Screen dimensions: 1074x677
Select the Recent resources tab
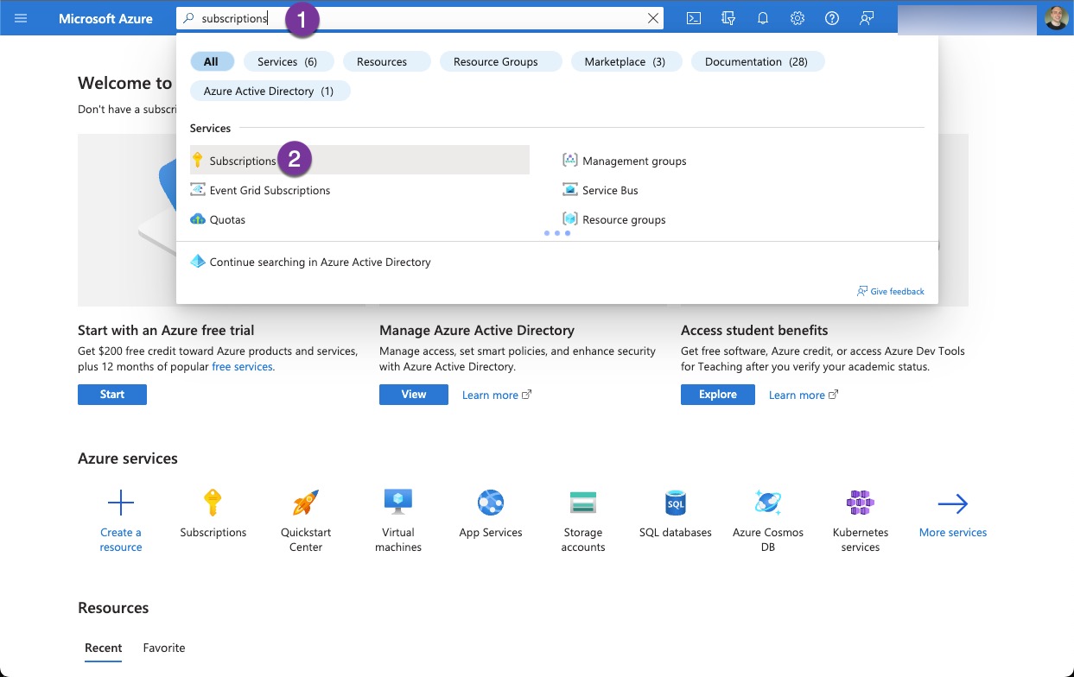pos(103,648)
